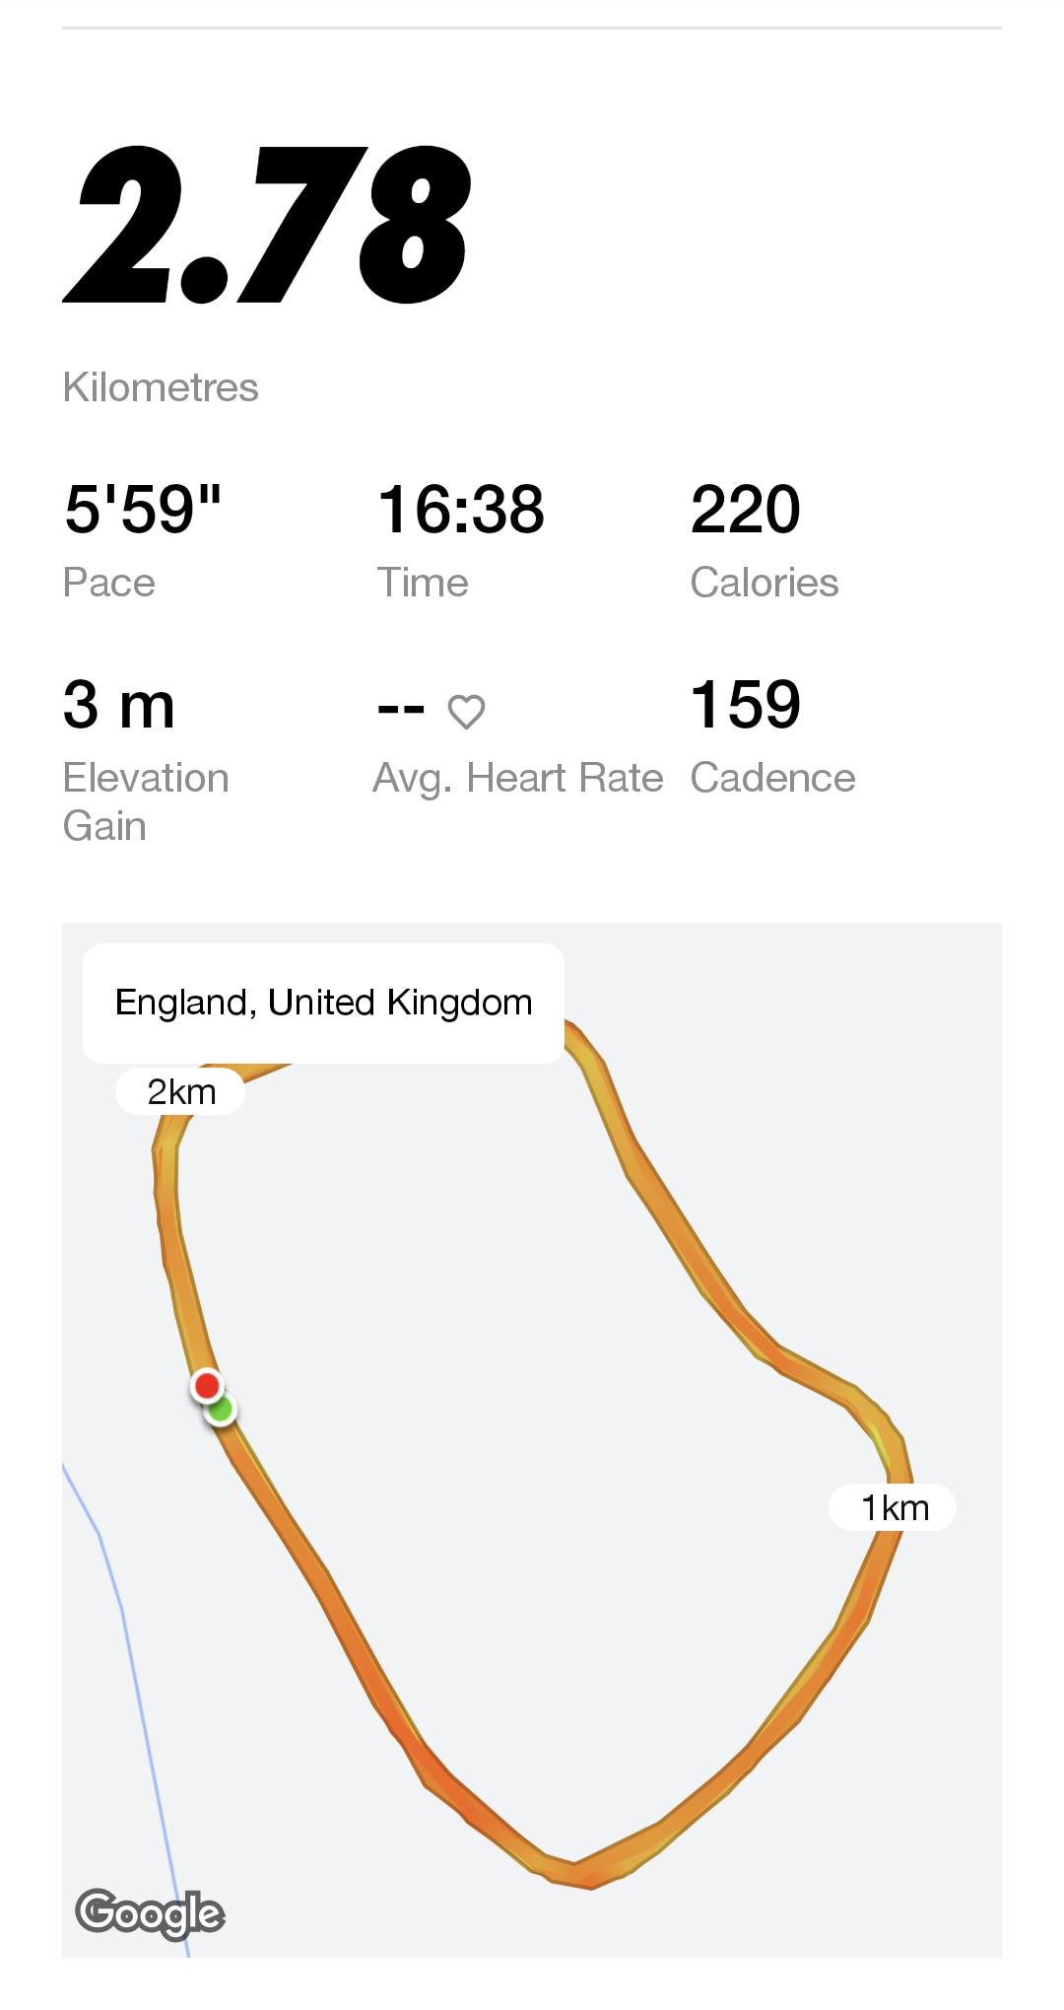Tap the Cadence label
This screenshot has height=2010, width=1064.
pos(772,778)
